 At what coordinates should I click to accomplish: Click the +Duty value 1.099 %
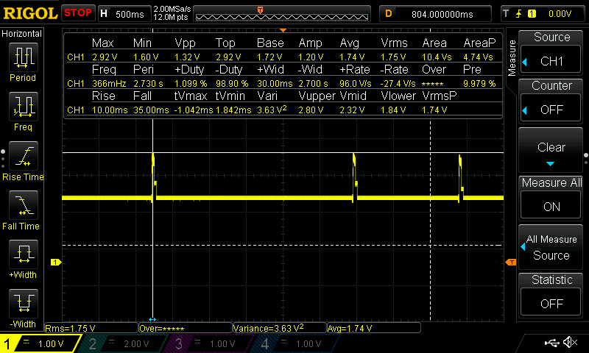(191, 84)
